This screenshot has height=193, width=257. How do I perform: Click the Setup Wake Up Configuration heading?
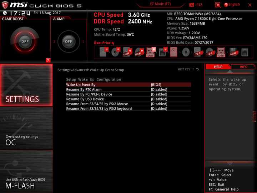click(94, 79)
